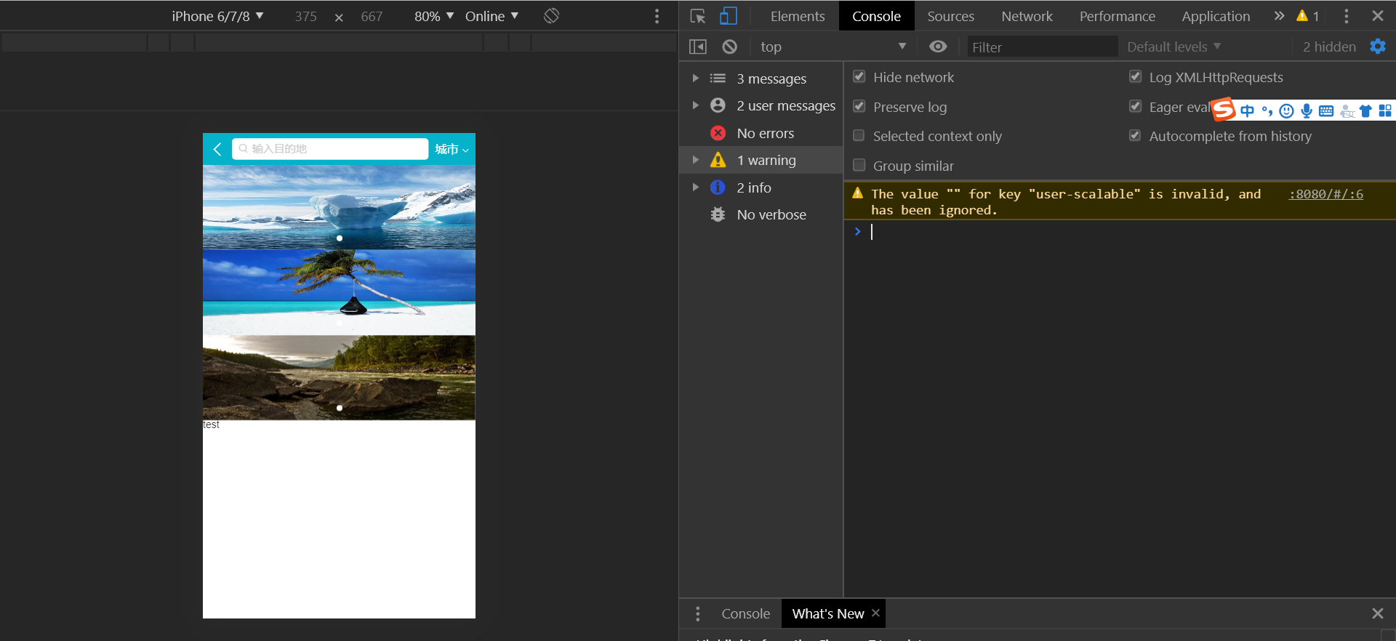Tap the back arrow in the mobile page
The height and width of the screenshot is (641, 1396).
tap(217, 149)
